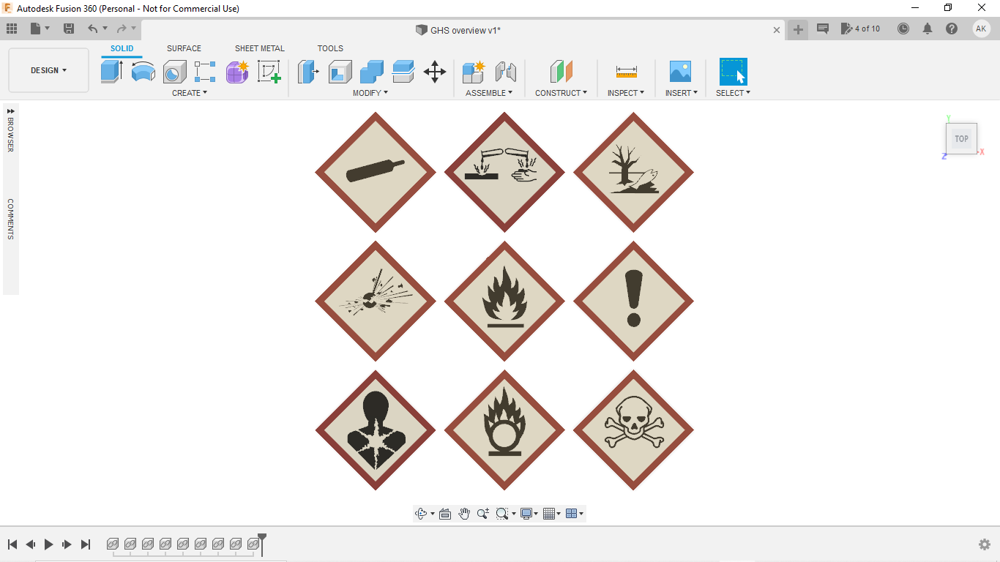Screen dimensions: 1000x562
Task: Expand the MODIFY menu
Action: click(370, 93)
